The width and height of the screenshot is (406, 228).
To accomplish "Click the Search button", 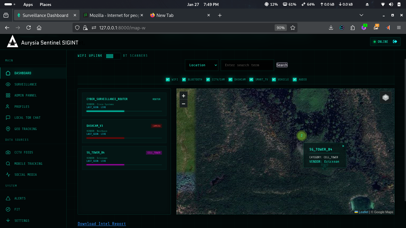I will 282,65.
